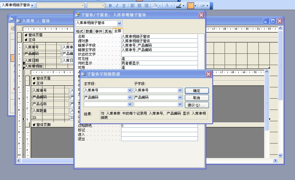Close the 子窗体/子报表 property sheet
295x180 pixels.
click(201, 15)
